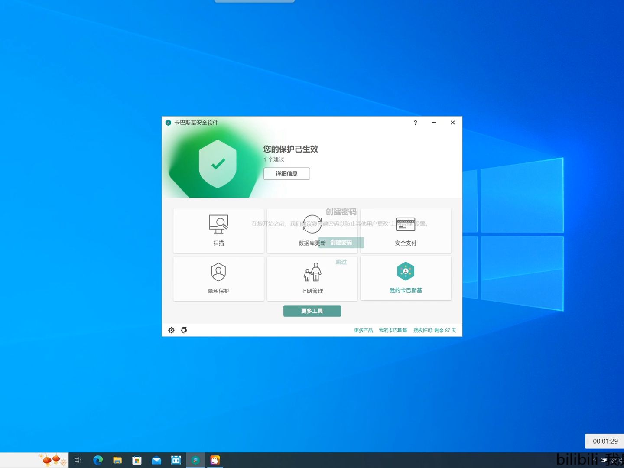Open Microsoft Store from the taskbar

point(137,460)
